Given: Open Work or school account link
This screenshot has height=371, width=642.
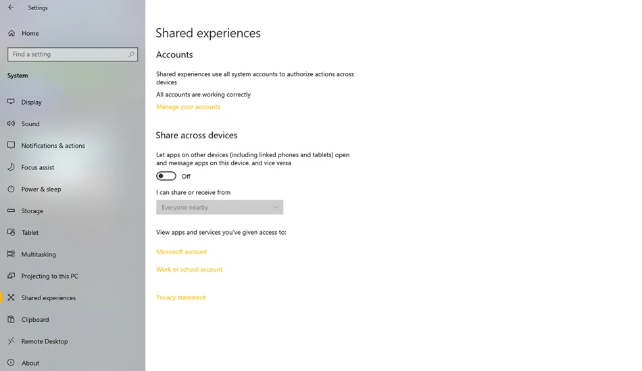Looking at the screenshot, I should (x=189, y=269).
